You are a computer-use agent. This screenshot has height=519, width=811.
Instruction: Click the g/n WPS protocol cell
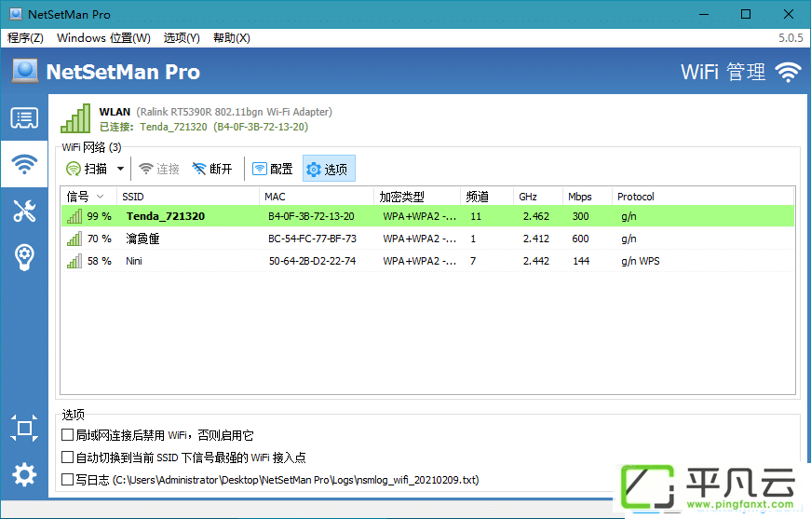641,261
